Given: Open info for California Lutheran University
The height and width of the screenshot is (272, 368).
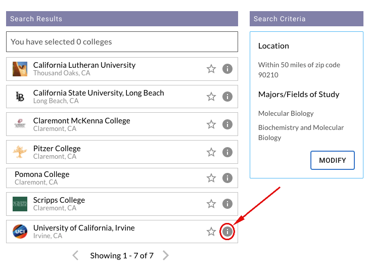Looking at the screenshot, I should 227,69.
